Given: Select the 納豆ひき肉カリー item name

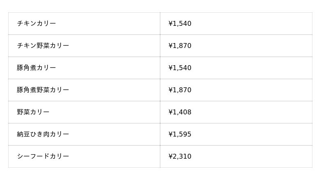Looking at the screenshot, I should pyautogui.click(x=43, y=134).
